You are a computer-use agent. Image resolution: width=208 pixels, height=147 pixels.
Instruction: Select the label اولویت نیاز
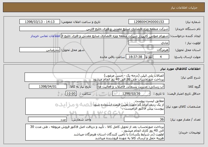pyautogui.click(x=193, y=43)
